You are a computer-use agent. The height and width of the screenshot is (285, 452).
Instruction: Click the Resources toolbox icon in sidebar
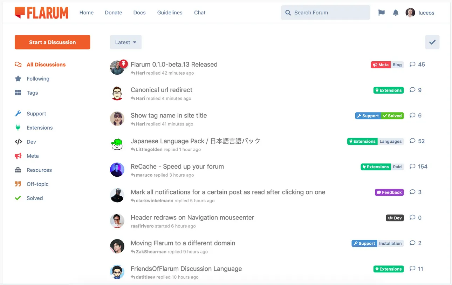tap(18, 170)
